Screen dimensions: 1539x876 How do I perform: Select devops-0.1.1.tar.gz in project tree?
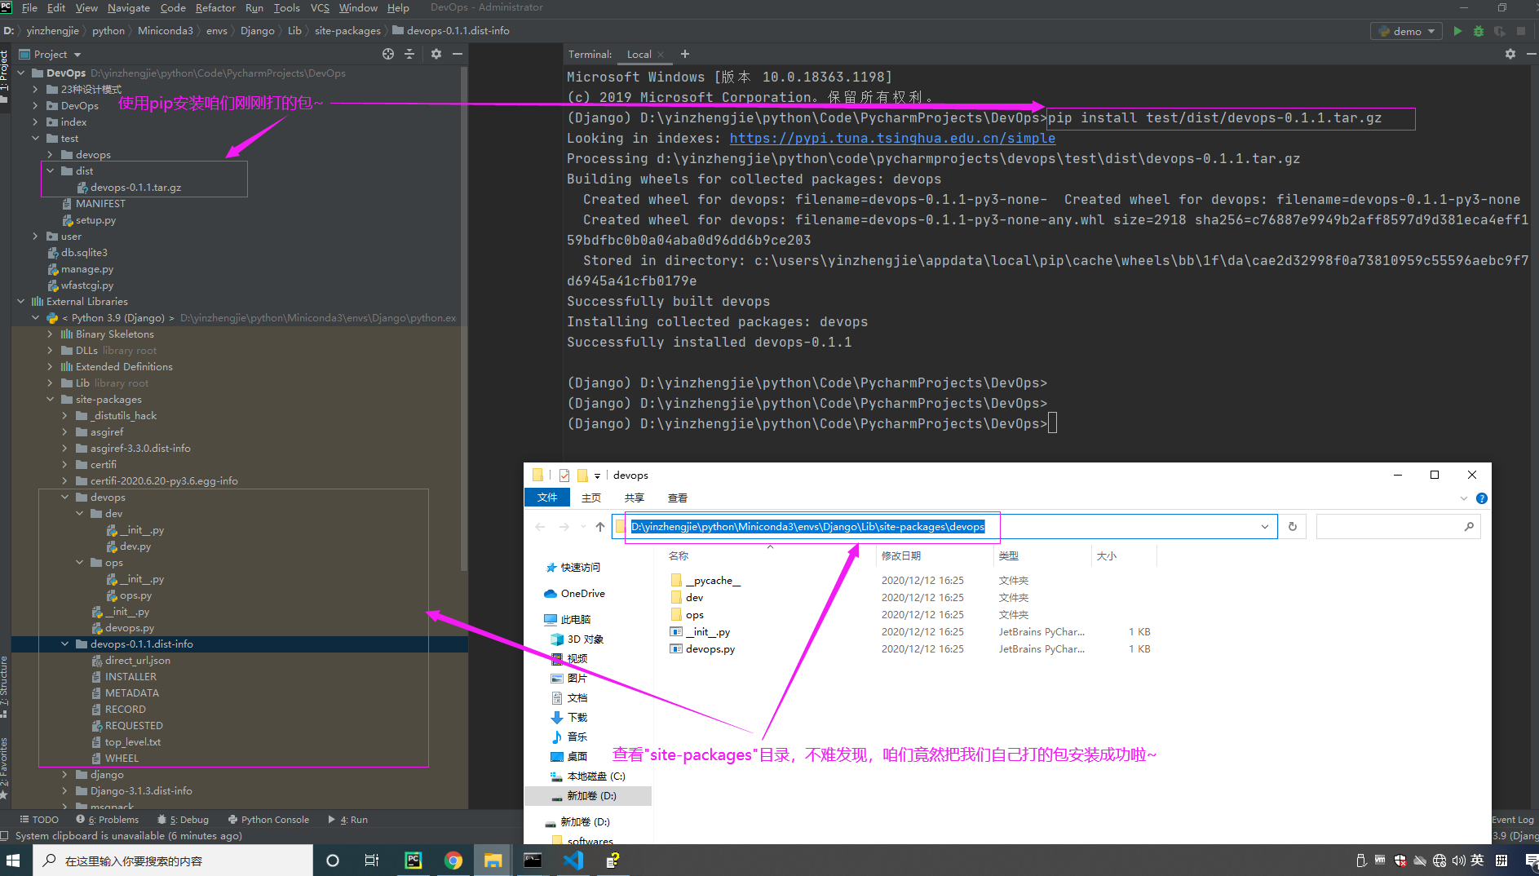coord(135,188)
